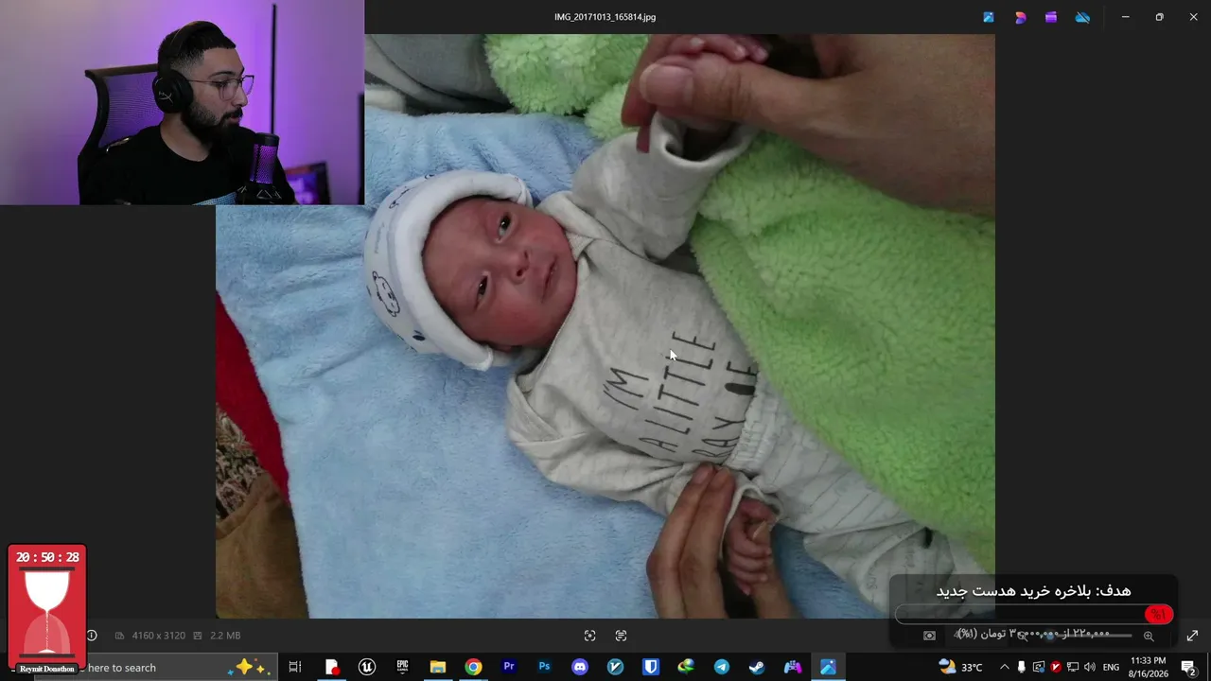Open Bitwarden shield icon on the taskbar
The height and width of the screenshot is (681, 1211).
coord(651,667)
